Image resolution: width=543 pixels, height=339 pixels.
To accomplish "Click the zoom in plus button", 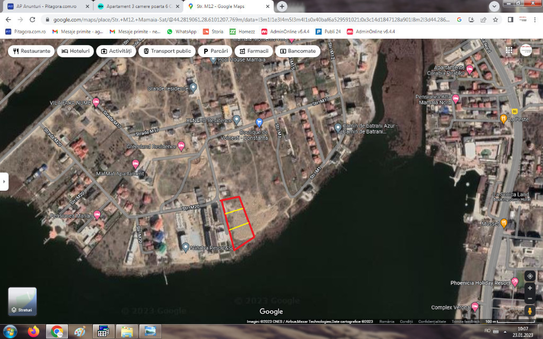I will [x=529, y=288].
